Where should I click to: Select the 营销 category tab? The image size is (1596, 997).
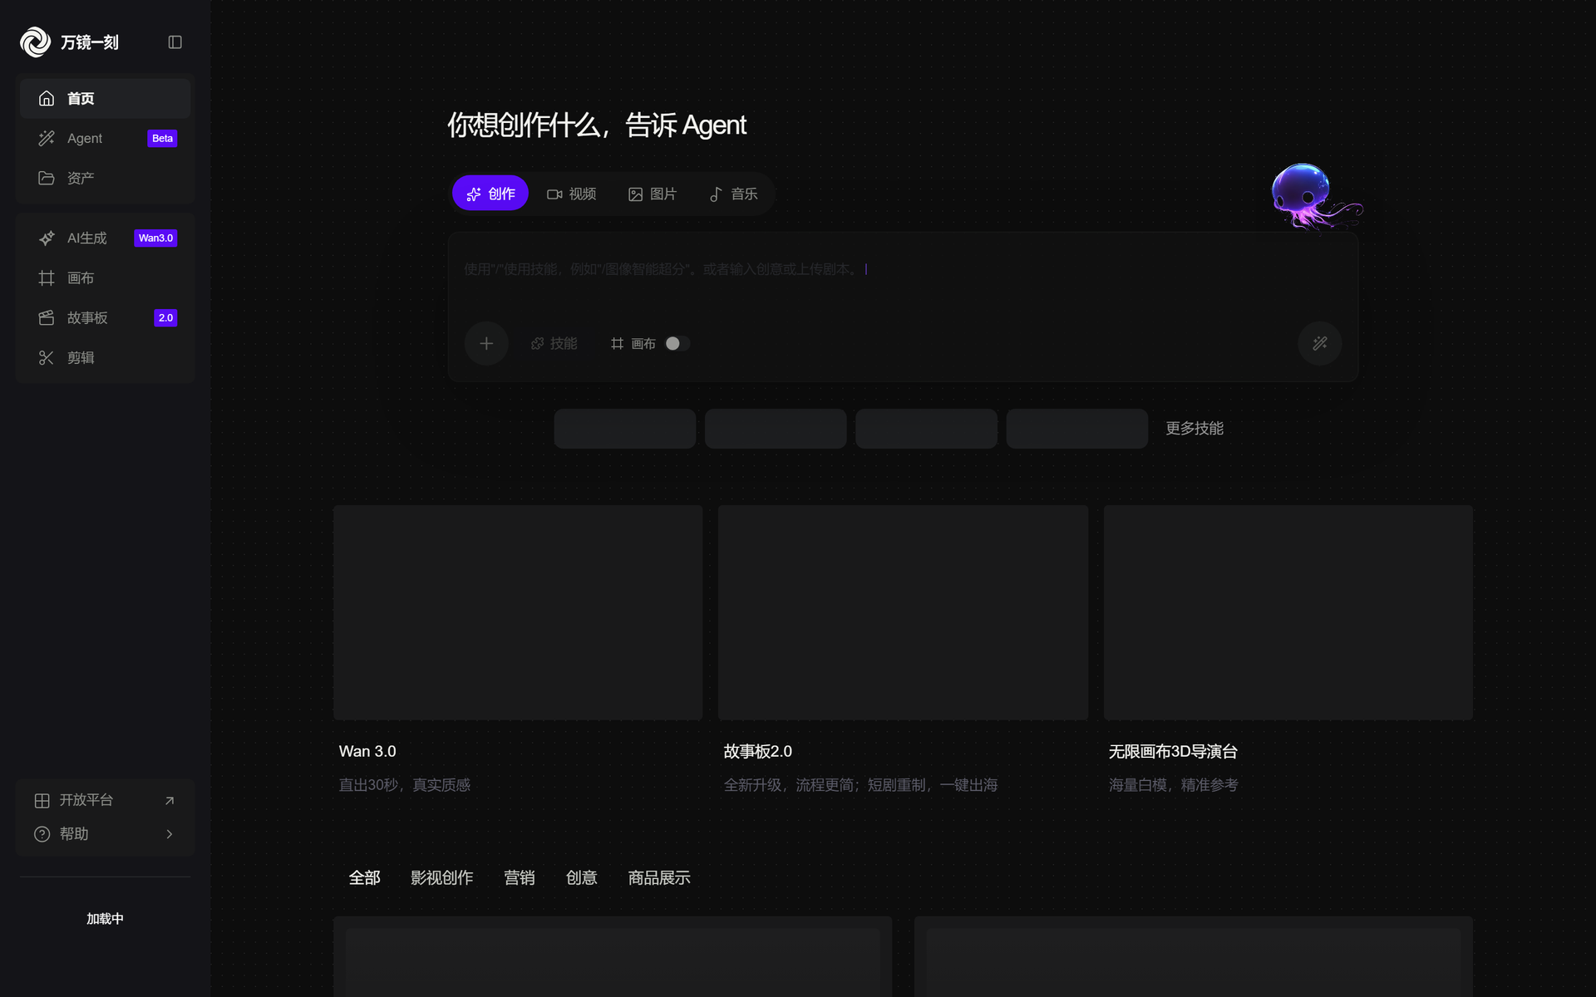coord(519,878)
